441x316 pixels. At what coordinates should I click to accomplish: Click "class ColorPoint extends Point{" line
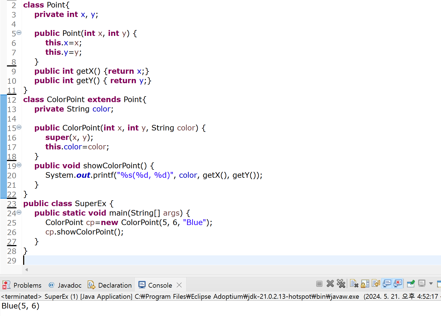coord(85,100)
